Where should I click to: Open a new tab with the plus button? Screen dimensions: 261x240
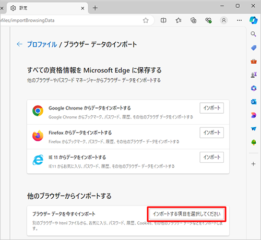click(x=95, y=8)
